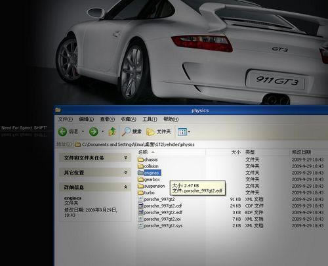Select the turbo folder icon

(x=140, y=192)
